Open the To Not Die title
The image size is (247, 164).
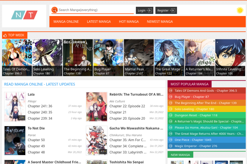36,128
